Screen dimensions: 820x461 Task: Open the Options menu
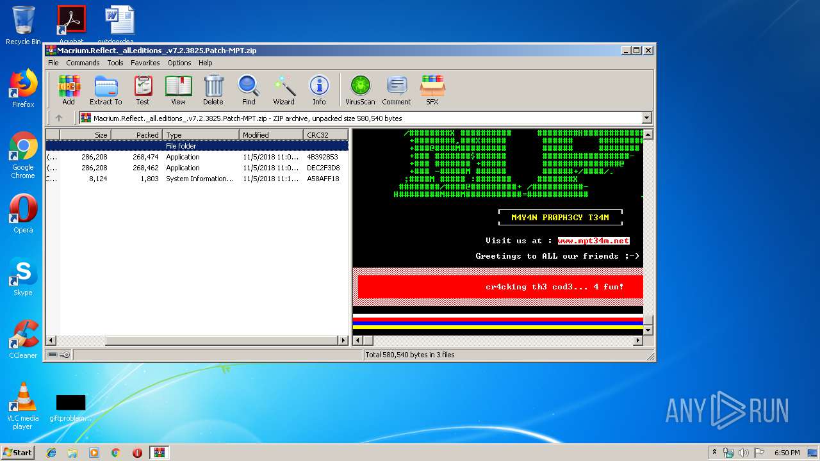(179, 63)
